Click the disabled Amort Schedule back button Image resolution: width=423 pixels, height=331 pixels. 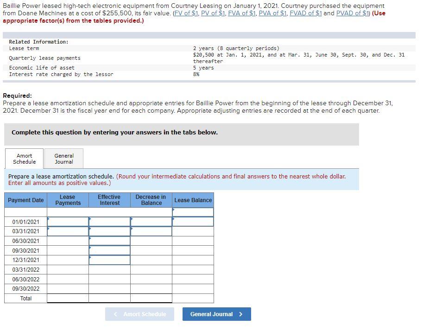tap(139, 314)
